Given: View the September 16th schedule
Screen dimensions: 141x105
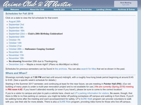Looking at the screenshot, I should tap(17, 31).
